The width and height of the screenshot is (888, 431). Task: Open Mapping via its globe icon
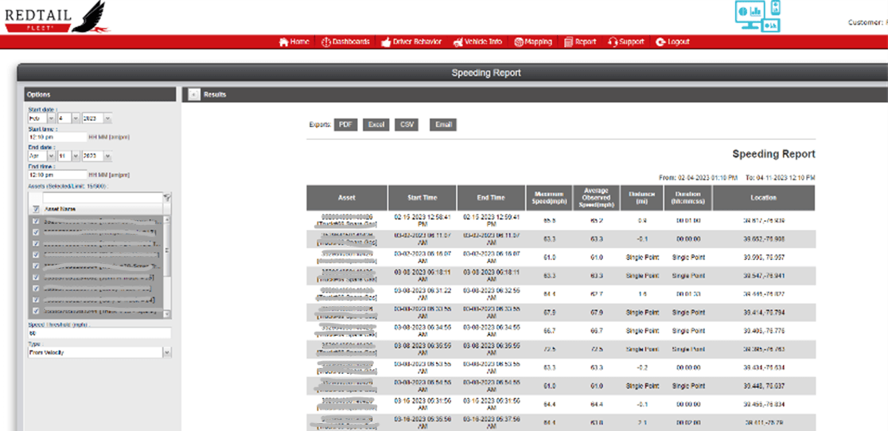519,42
